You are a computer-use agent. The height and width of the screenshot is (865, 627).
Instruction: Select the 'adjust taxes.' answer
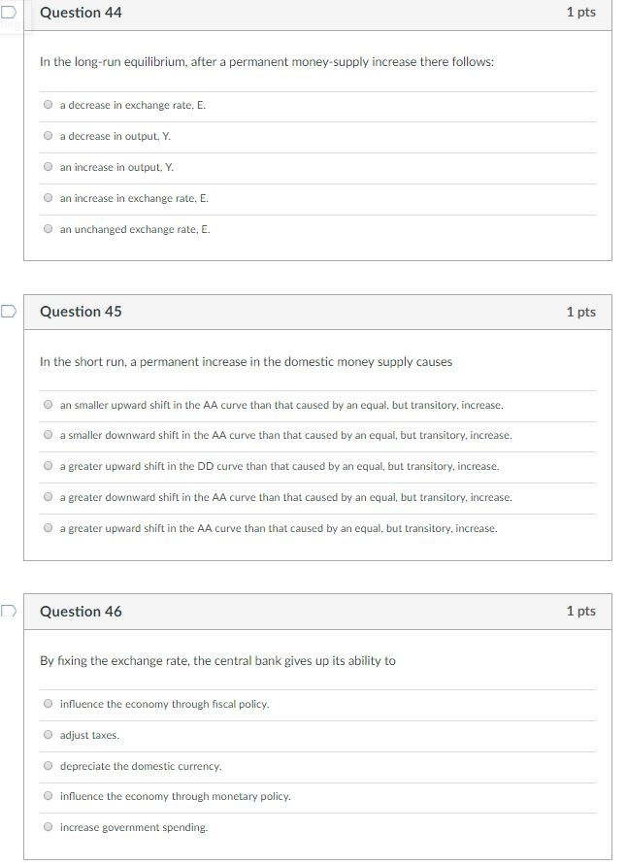(48, 735)
